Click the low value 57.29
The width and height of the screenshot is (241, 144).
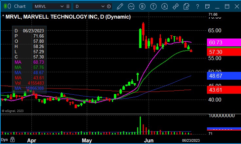[x=39, y=52]
